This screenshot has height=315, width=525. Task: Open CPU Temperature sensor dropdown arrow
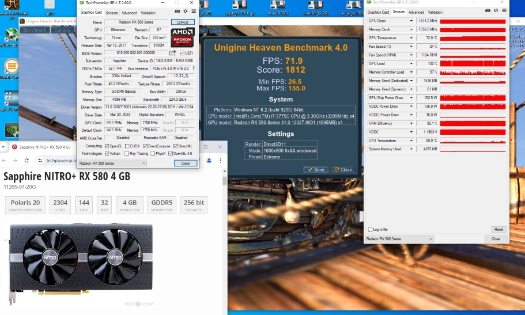(411, 141)
